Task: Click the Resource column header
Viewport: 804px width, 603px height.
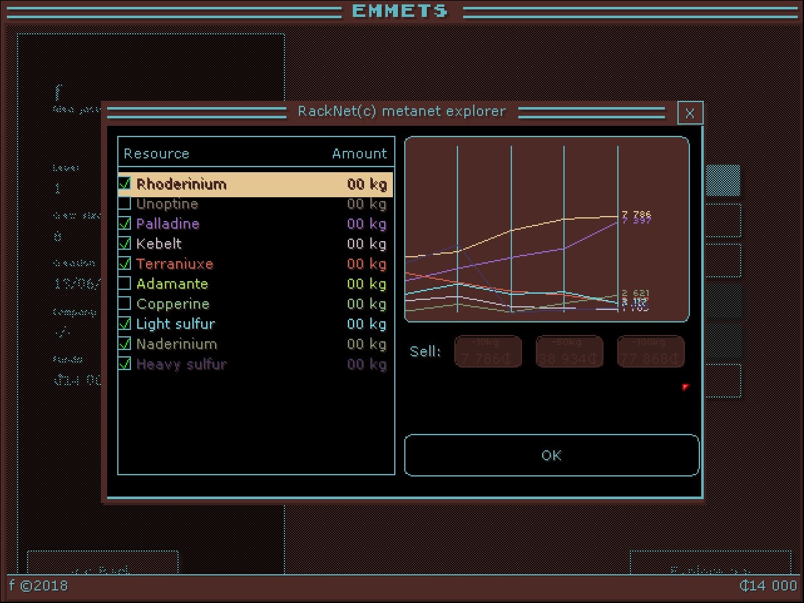Action: click(x=157, y=154)
